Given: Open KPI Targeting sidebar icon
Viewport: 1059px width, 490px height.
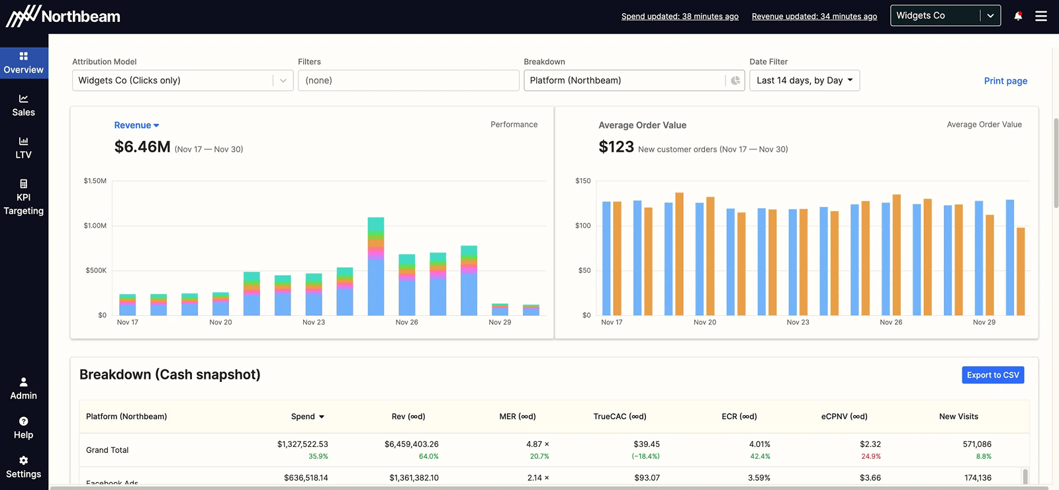Looking at the screenshot, I should click(24, 183).
